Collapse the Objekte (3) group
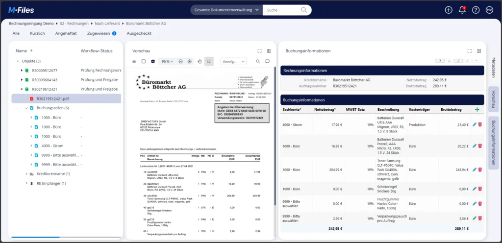502x243 pixels. pos(18,61)
